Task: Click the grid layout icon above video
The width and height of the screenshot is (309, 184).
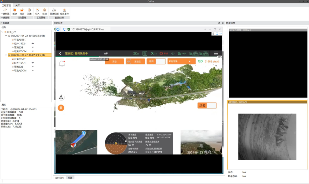Action: point(213,34)
